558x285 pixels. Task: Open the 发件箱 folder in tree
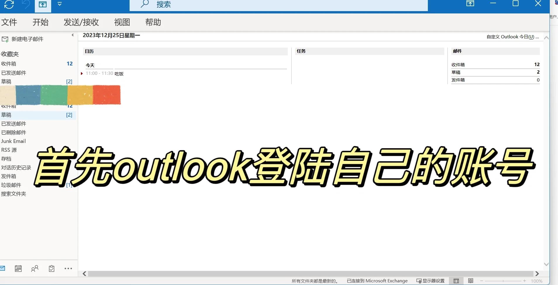(x=8, y=176)
